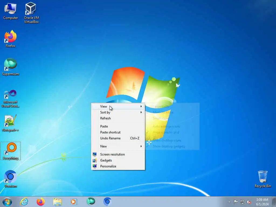
Task: Open Gadgets from the context menu
Action: [118, 160]
